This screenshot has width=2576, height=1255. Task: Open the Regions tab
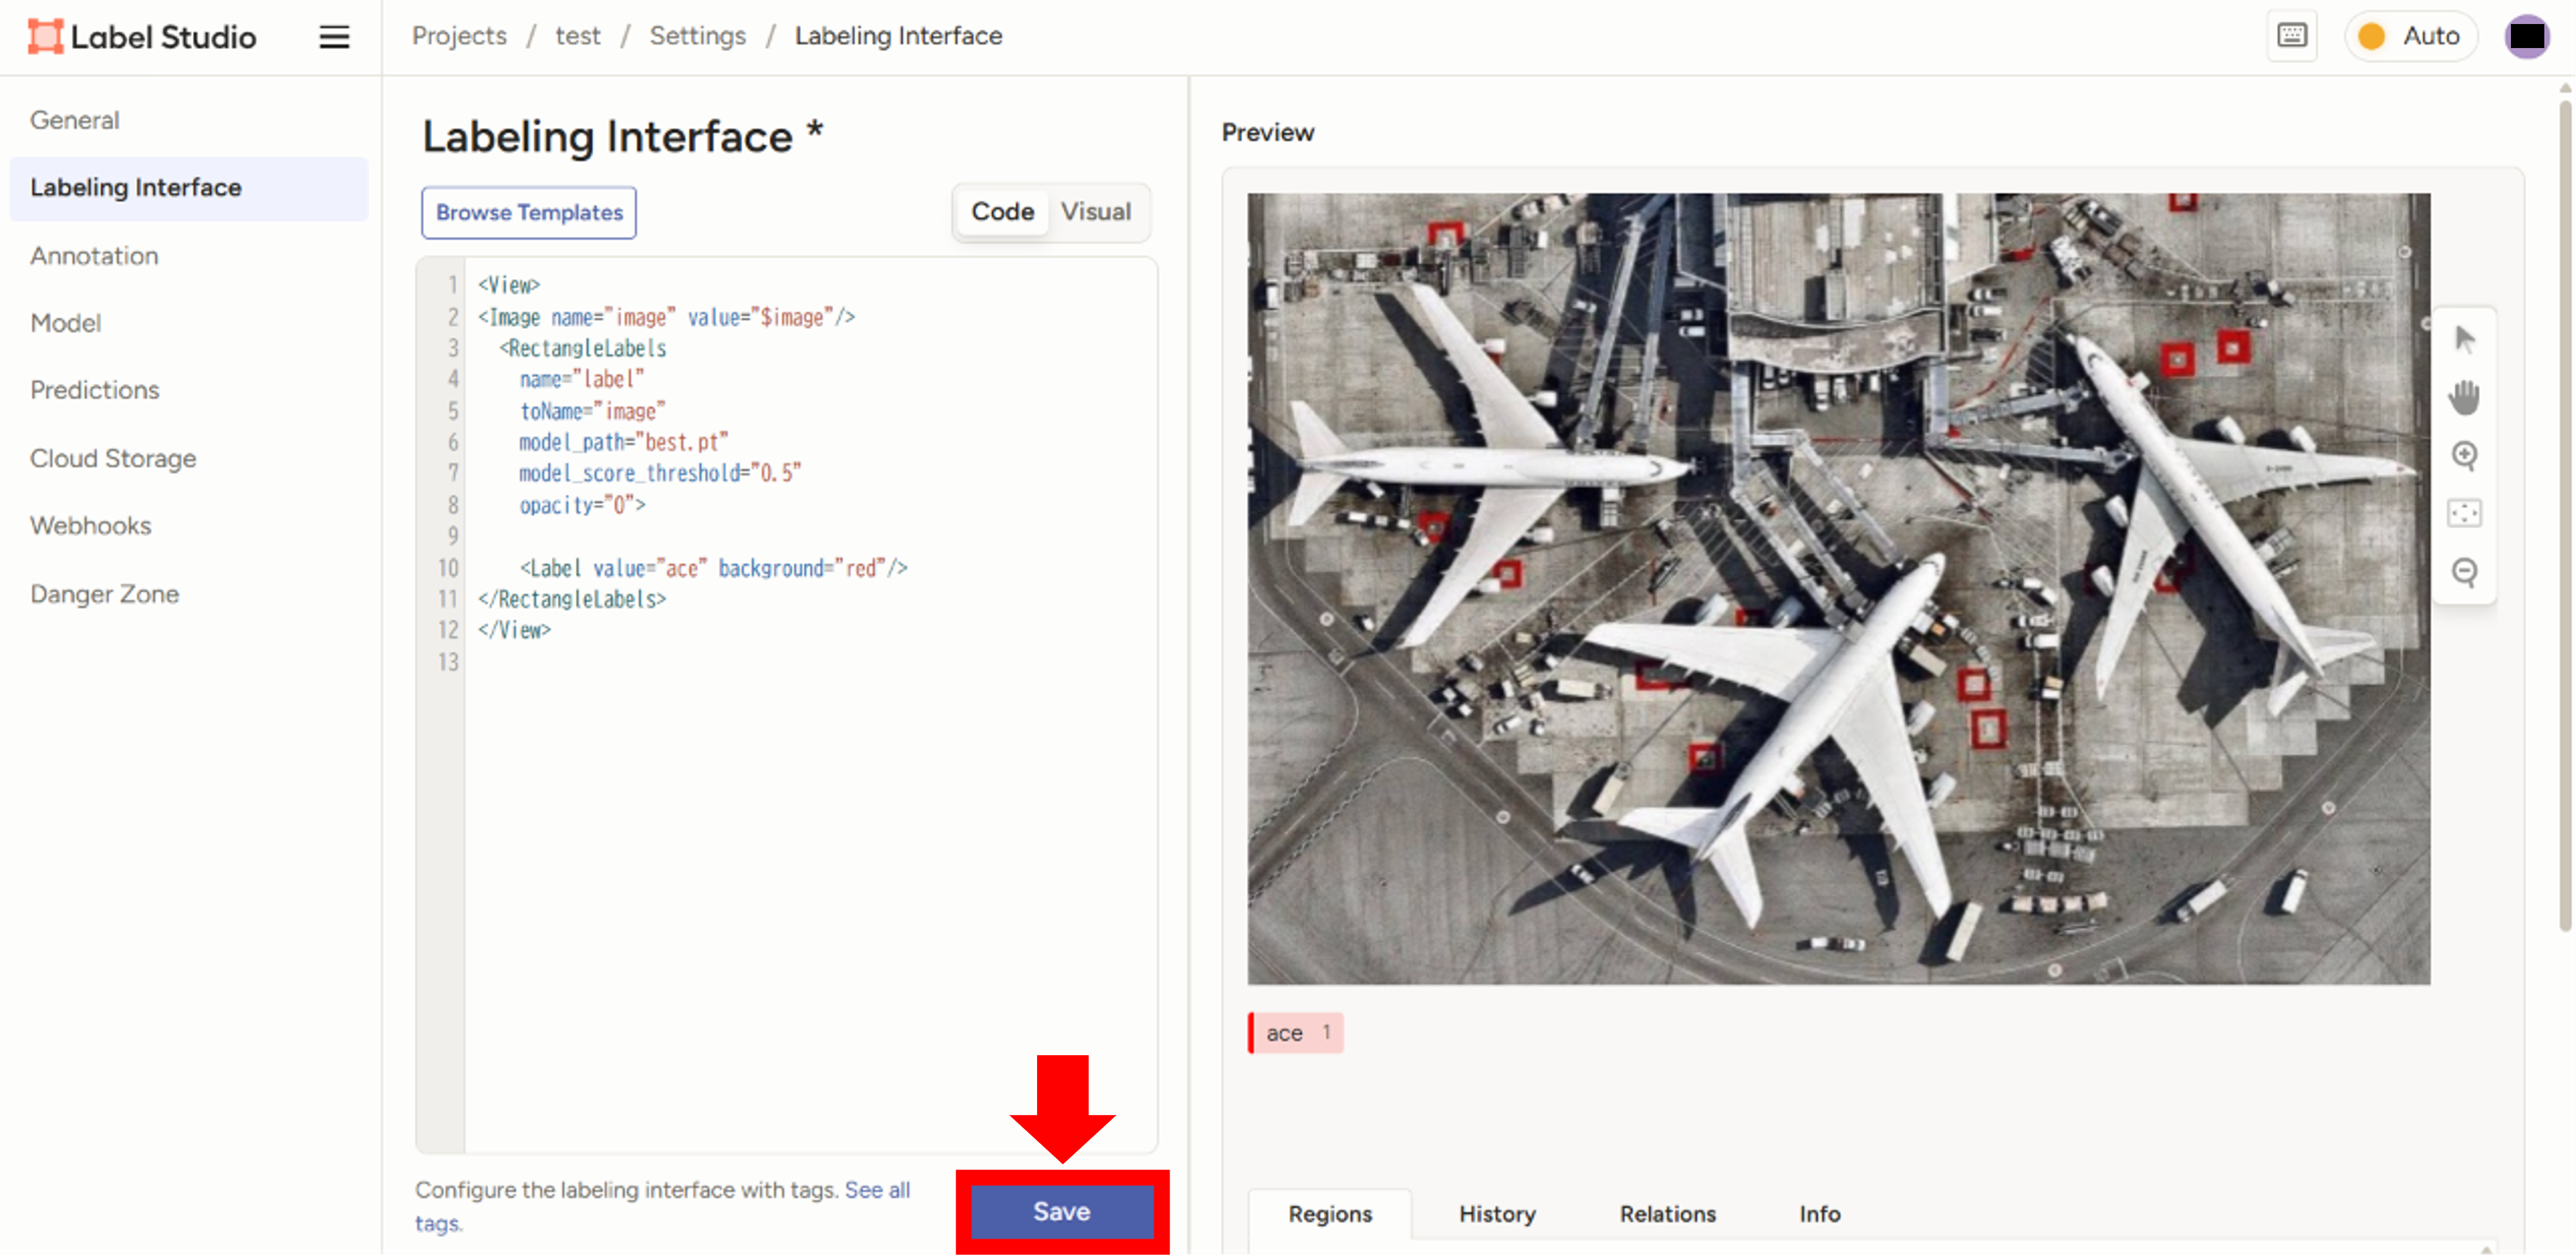tap(1330, 1214)
